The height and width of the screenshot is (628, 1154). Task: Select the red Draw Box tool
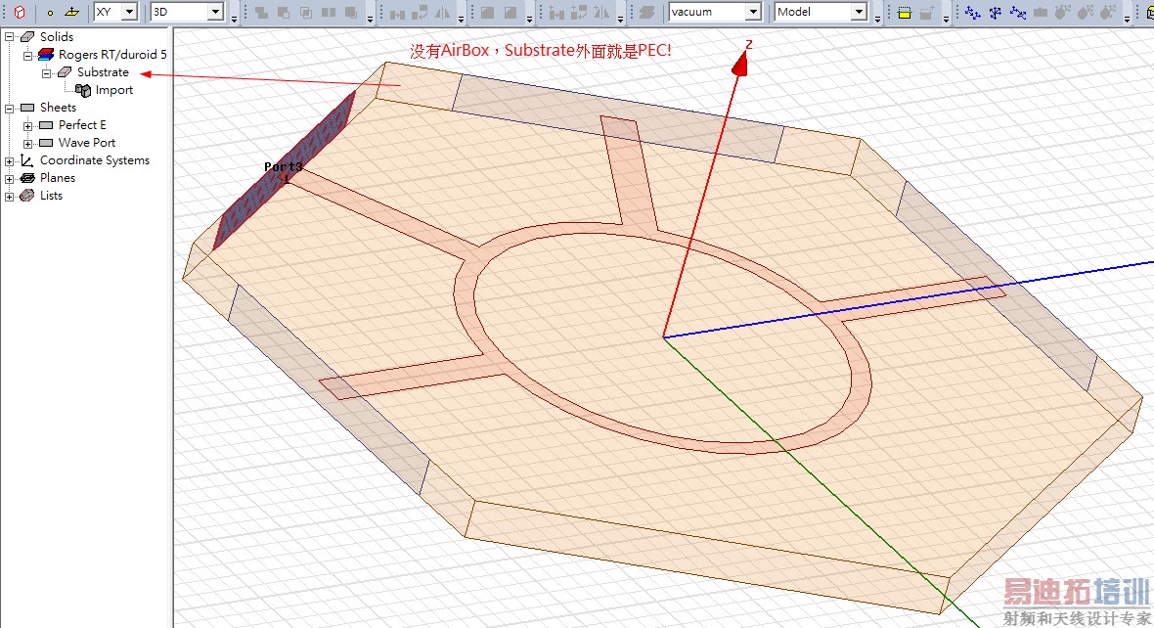pyautogui.click(x=20, y=12)
